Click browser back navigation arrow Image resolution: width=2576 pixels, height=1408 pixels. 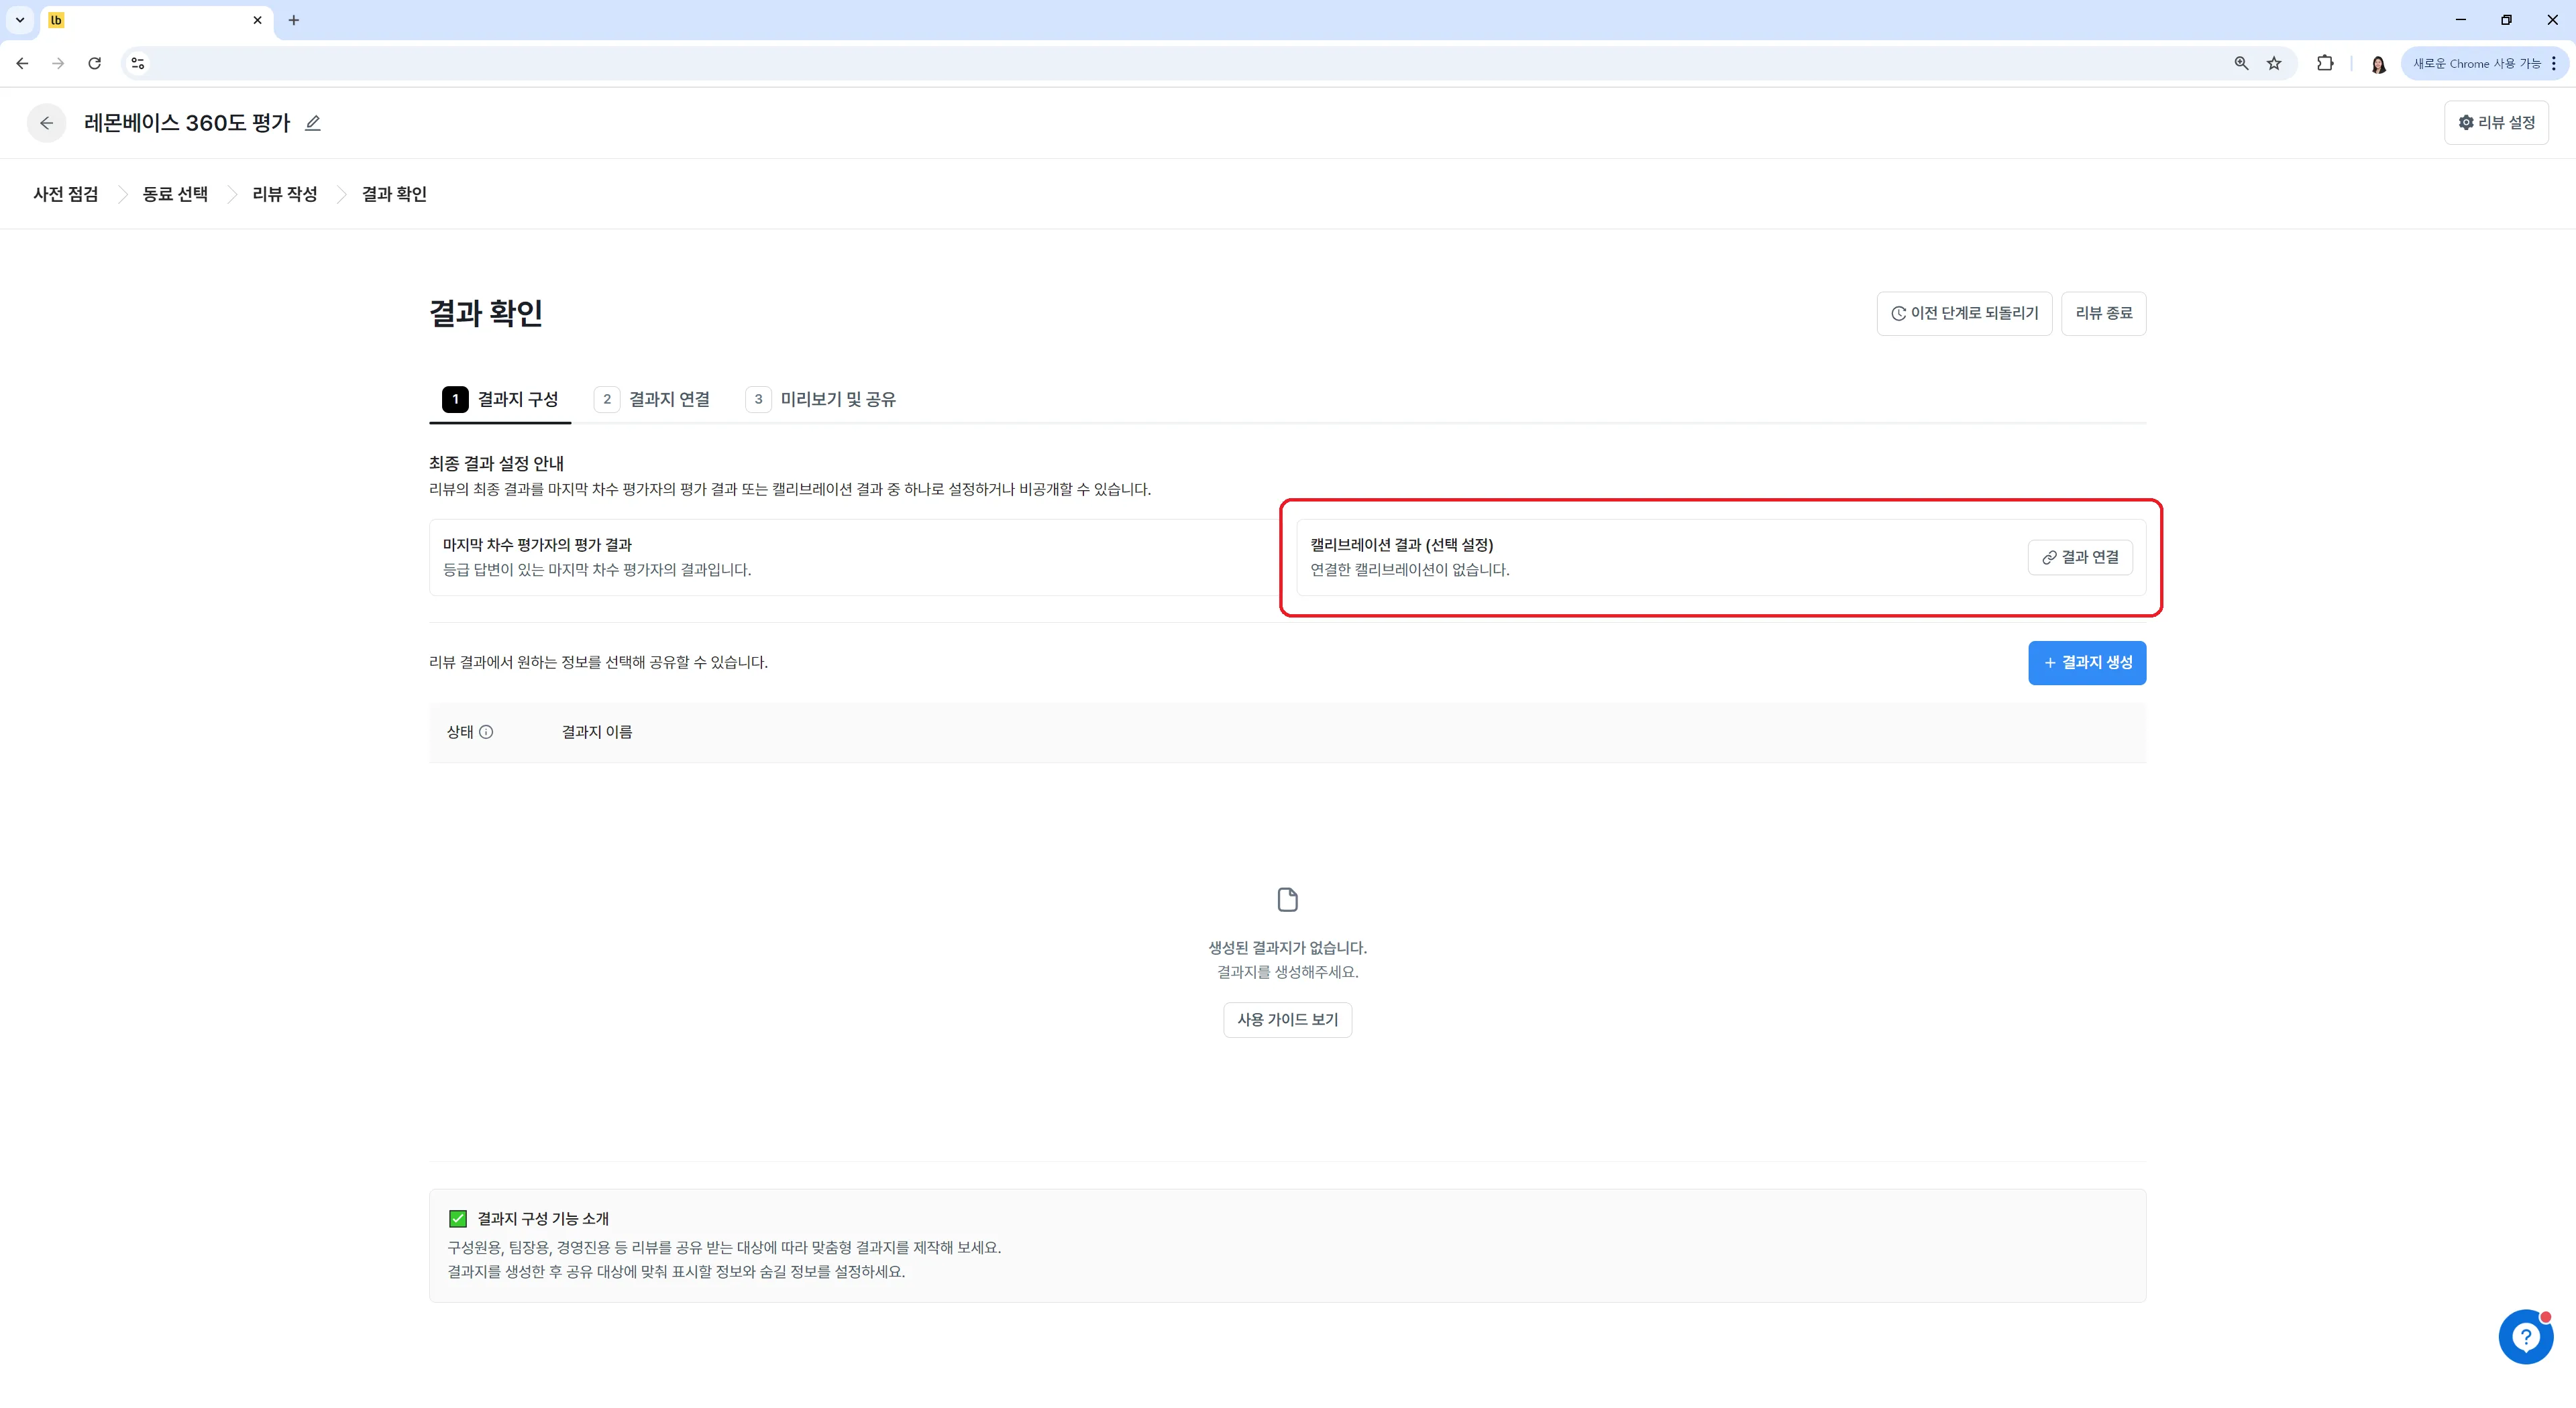tap(22, 63)
